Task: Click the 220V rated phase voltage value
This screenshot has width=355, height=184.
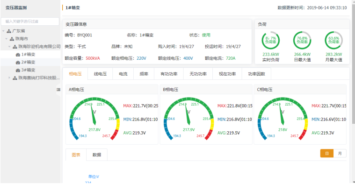Action: [142, 58]
